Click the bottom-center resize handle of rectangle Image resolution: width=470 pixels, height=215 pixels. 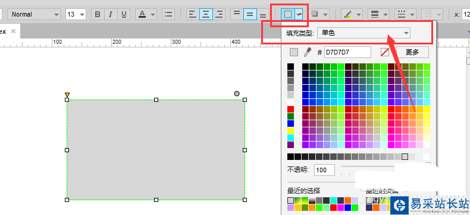point(156,200)
